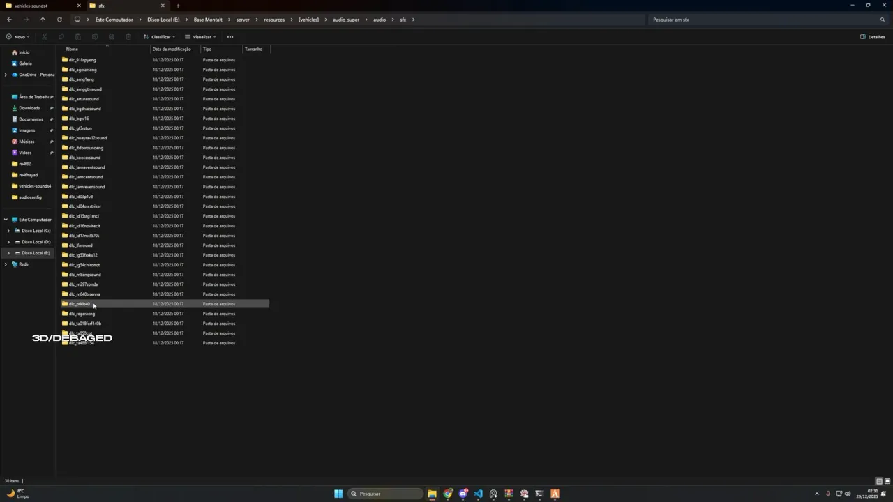Open Documentos in the sidebar

(x=28, y=119)
